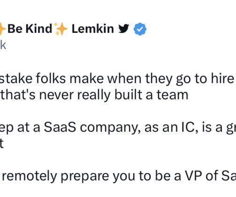
Task: Click the blue verified checkmark badge
Action: [x=140, y=29]
